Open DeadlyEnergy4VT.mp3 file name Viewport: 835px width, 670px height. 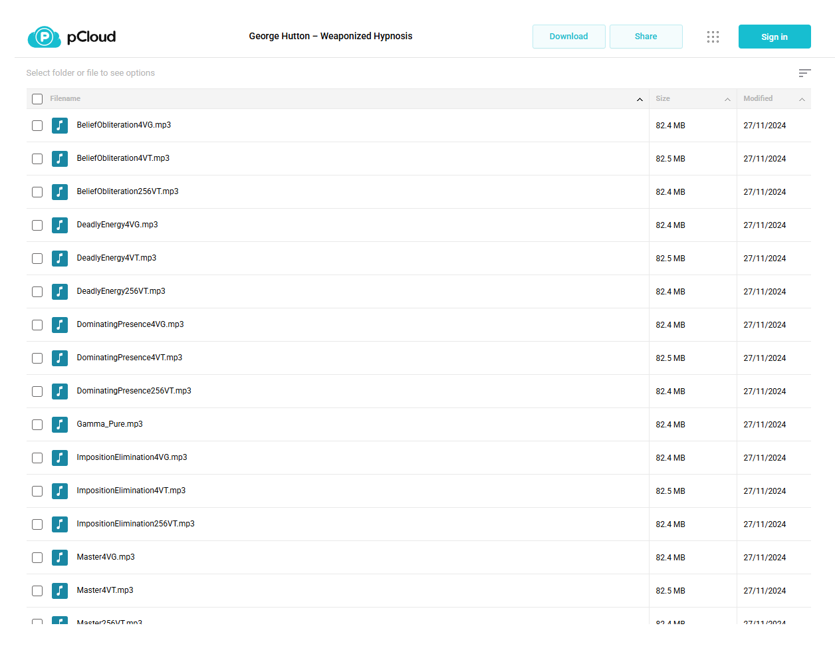point(116,258)
